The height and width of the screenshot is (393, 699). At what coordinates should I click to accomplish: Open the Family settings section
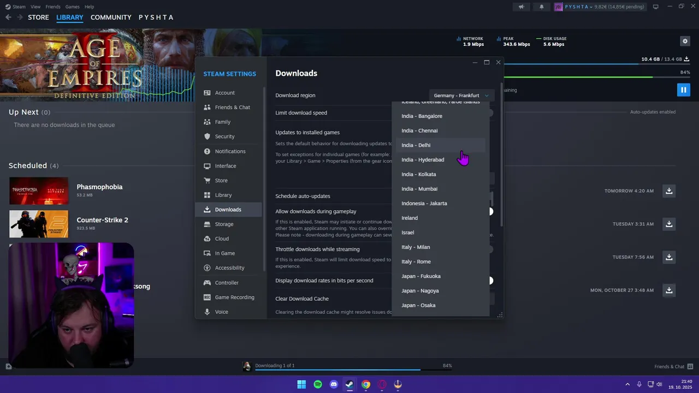point(228,122)
